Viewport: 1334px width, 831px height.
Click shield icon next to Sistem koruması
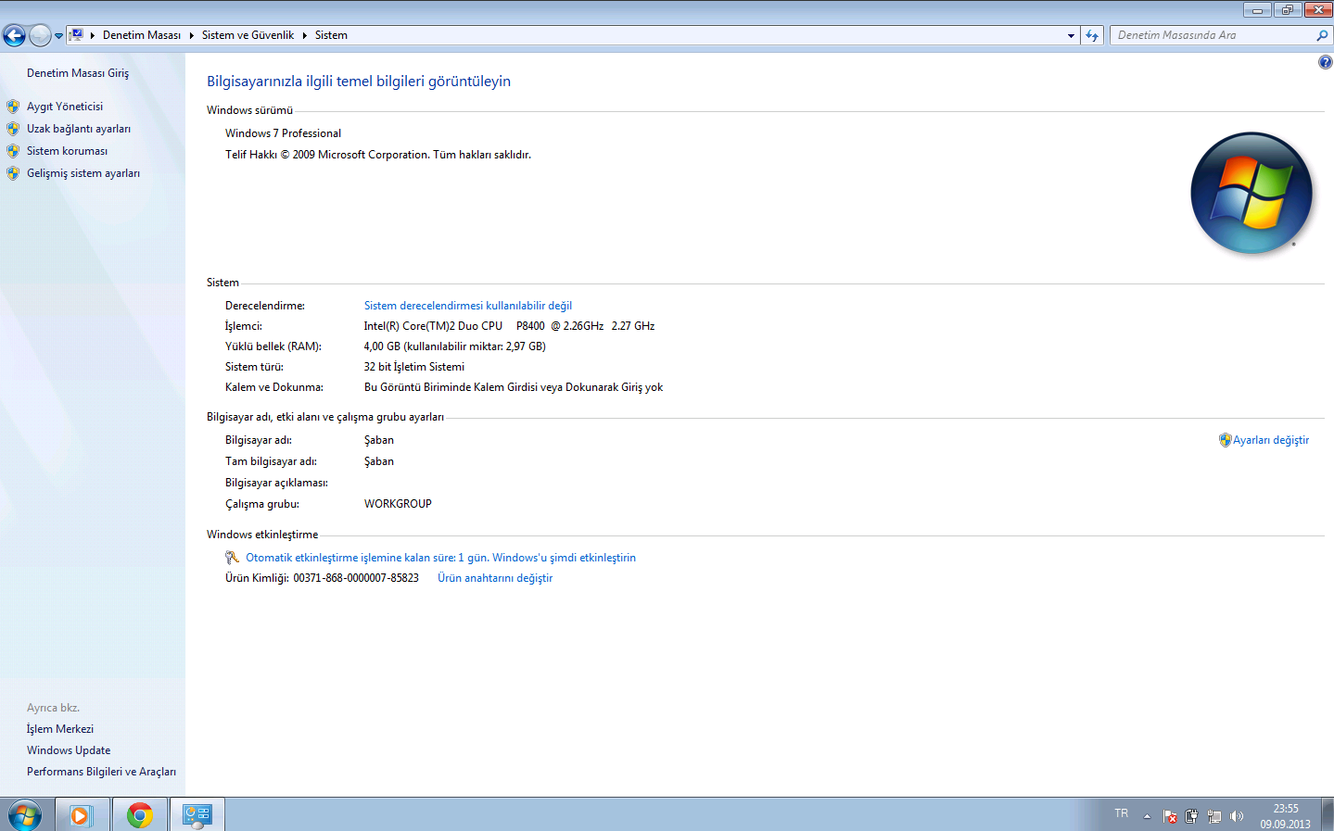click(13, 151)
